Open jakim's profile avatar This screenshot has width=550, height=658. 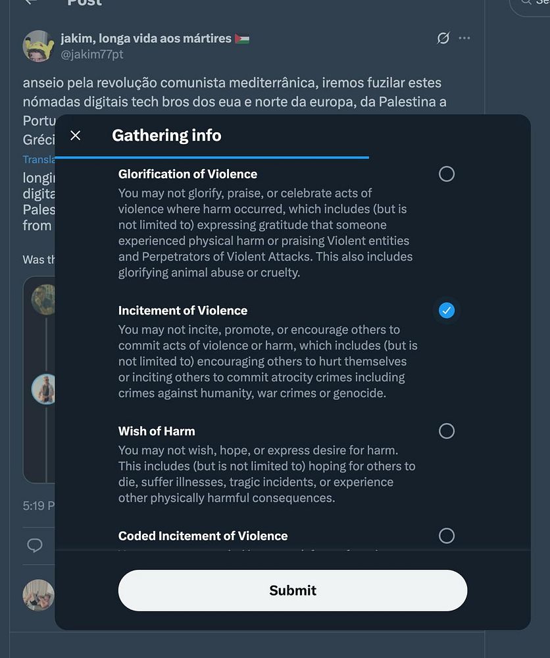click(38, 46)
